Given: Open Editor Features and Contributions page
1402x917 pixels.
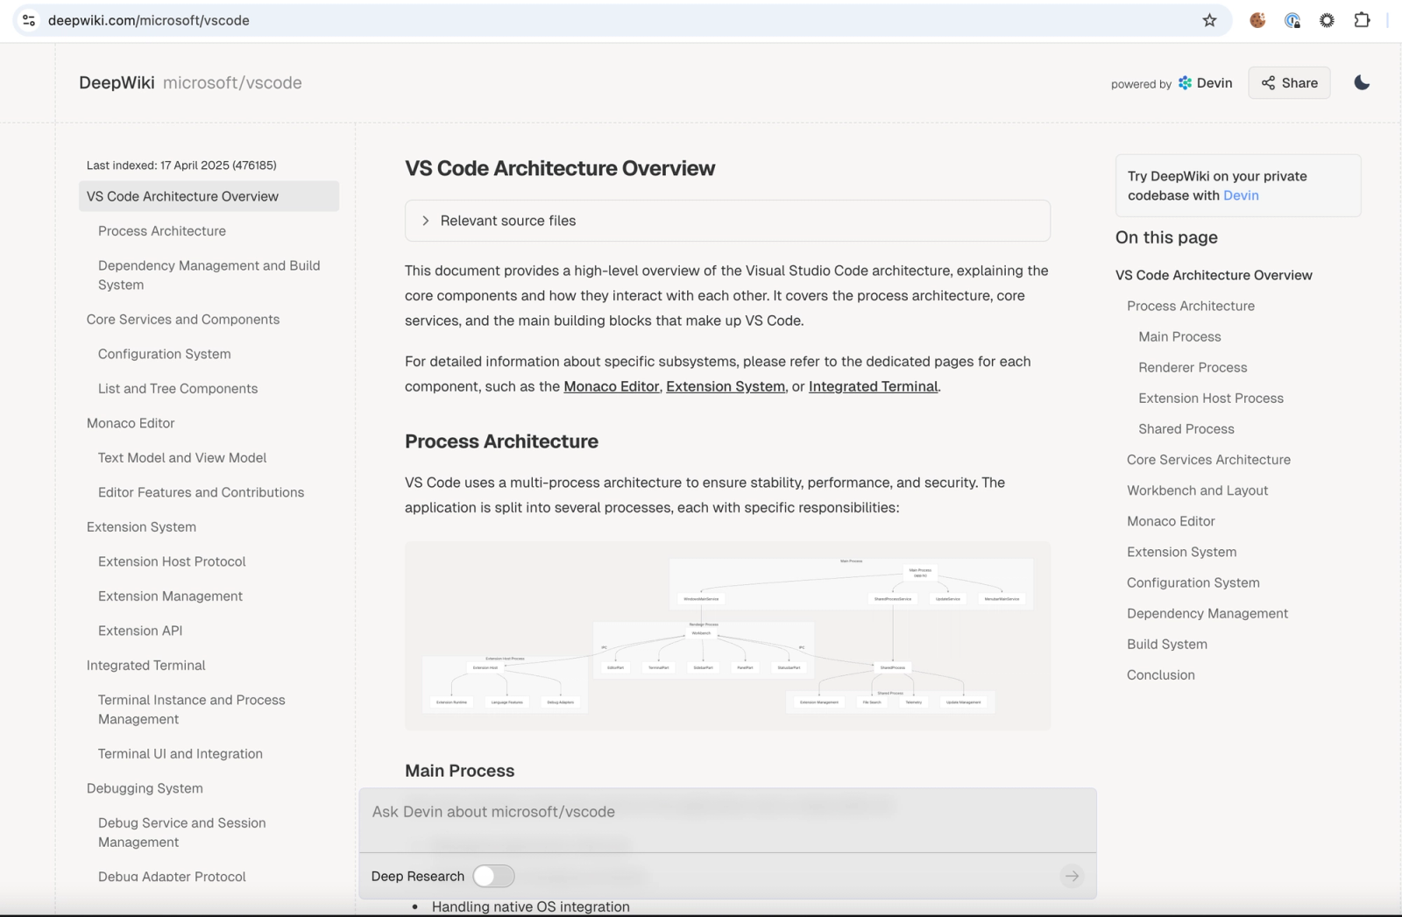Looking at the screenshot, I should click(x=202, y=492).
